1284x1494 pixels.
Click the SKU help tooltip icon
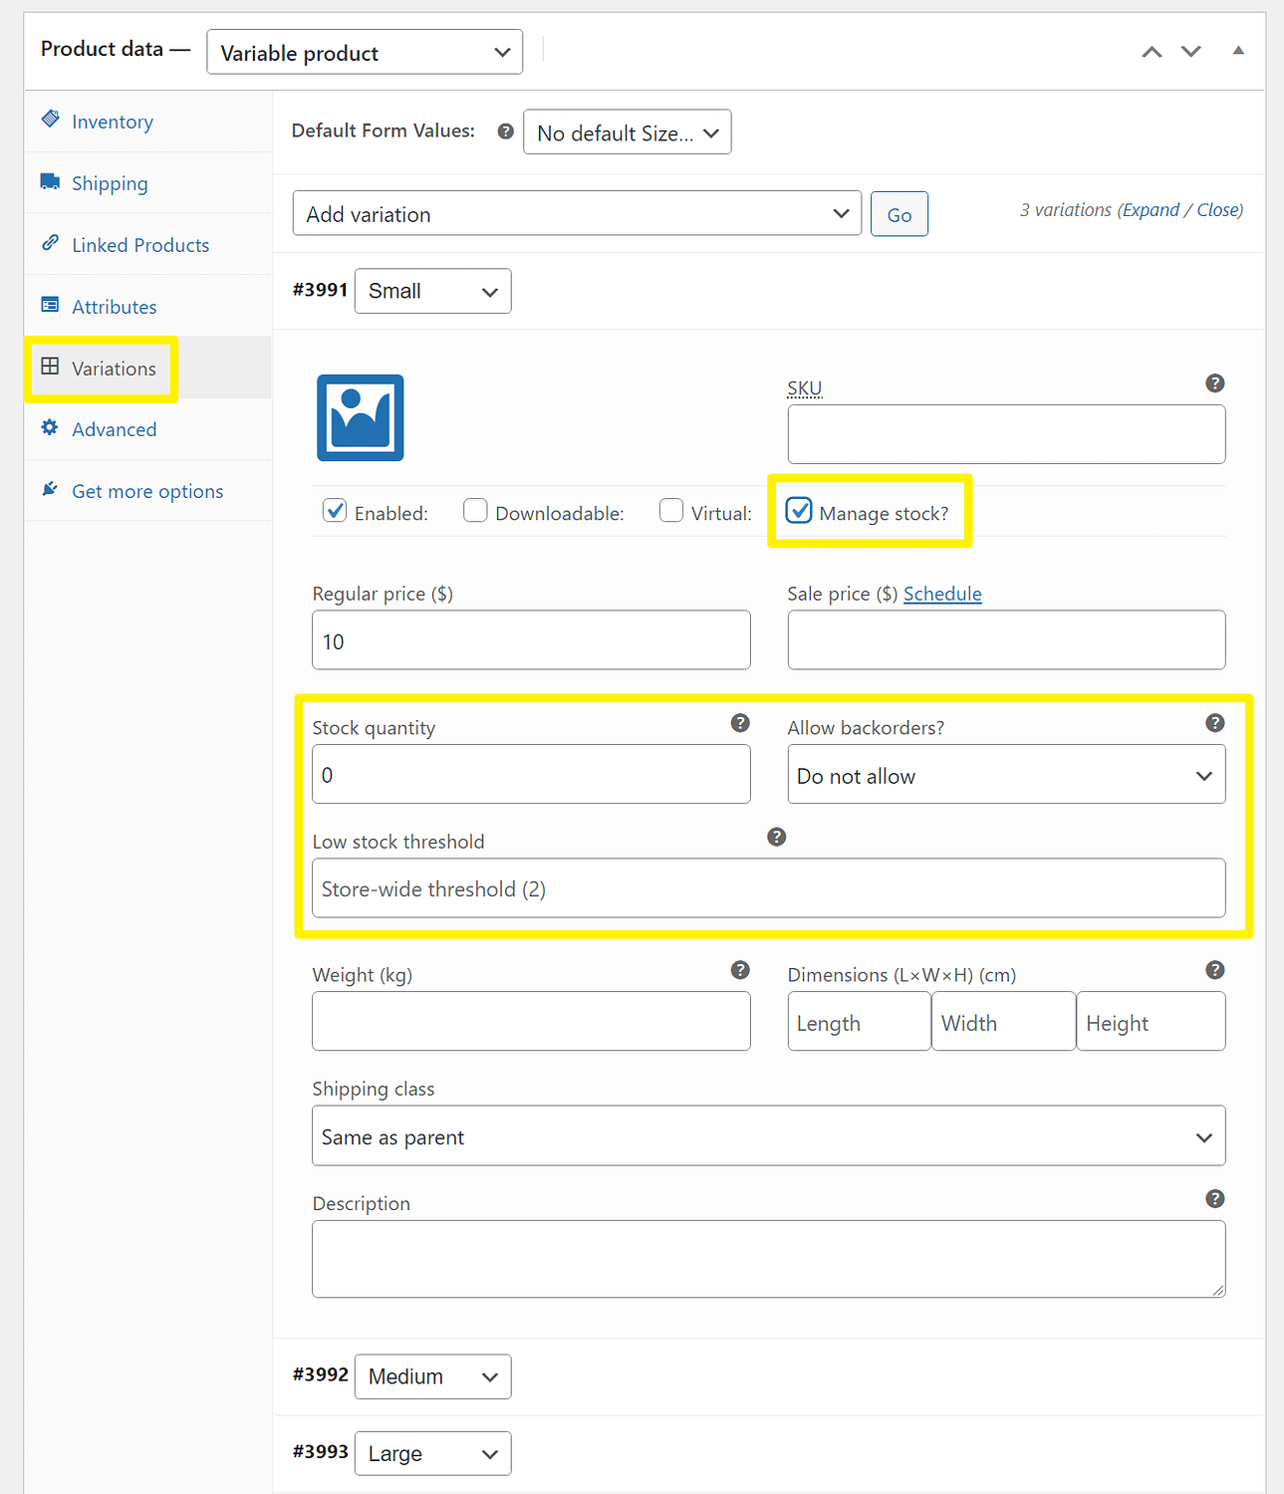click(1215, 383)
